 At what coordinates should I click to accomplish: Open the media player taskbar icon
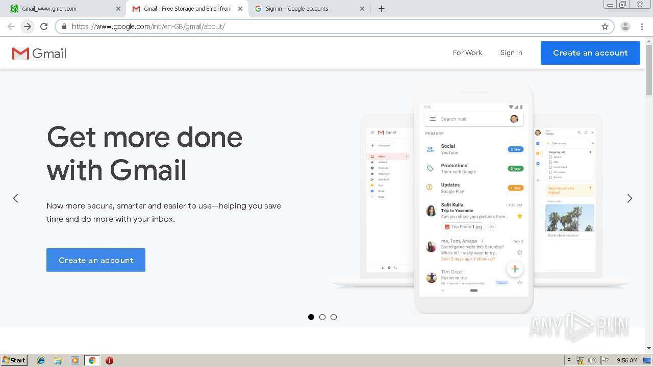coord(75,360)
